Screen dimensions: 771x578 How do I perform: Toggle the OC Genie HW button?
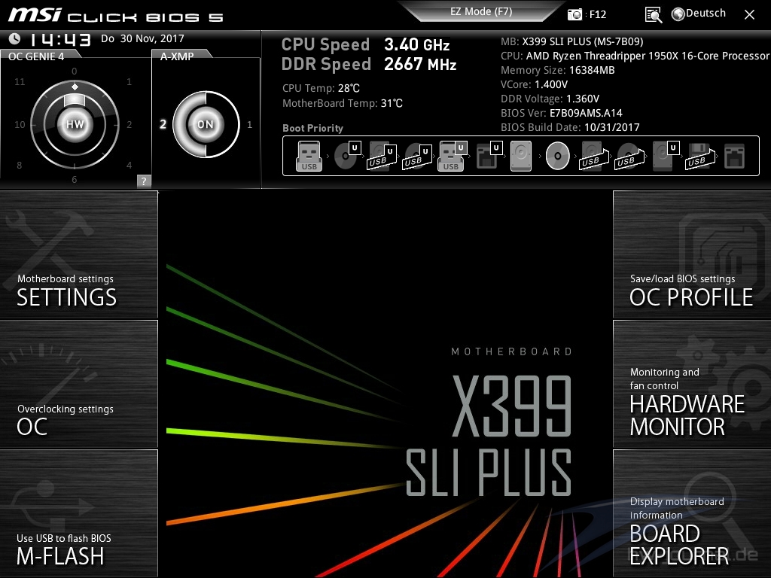pos(75,124)
